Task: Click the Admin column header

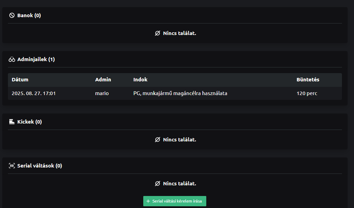Action: point(103,80)
